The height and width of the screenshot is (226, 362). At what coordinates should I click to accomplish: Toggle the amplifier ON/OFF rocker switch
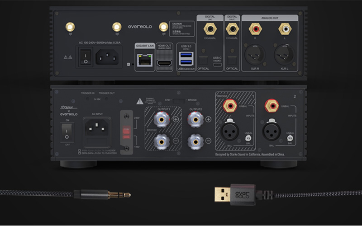coord(67,132)
